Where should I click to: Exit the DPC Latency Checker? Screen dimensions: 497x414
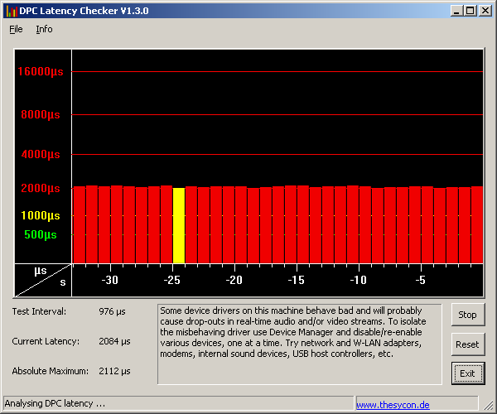tap(468, 373)
